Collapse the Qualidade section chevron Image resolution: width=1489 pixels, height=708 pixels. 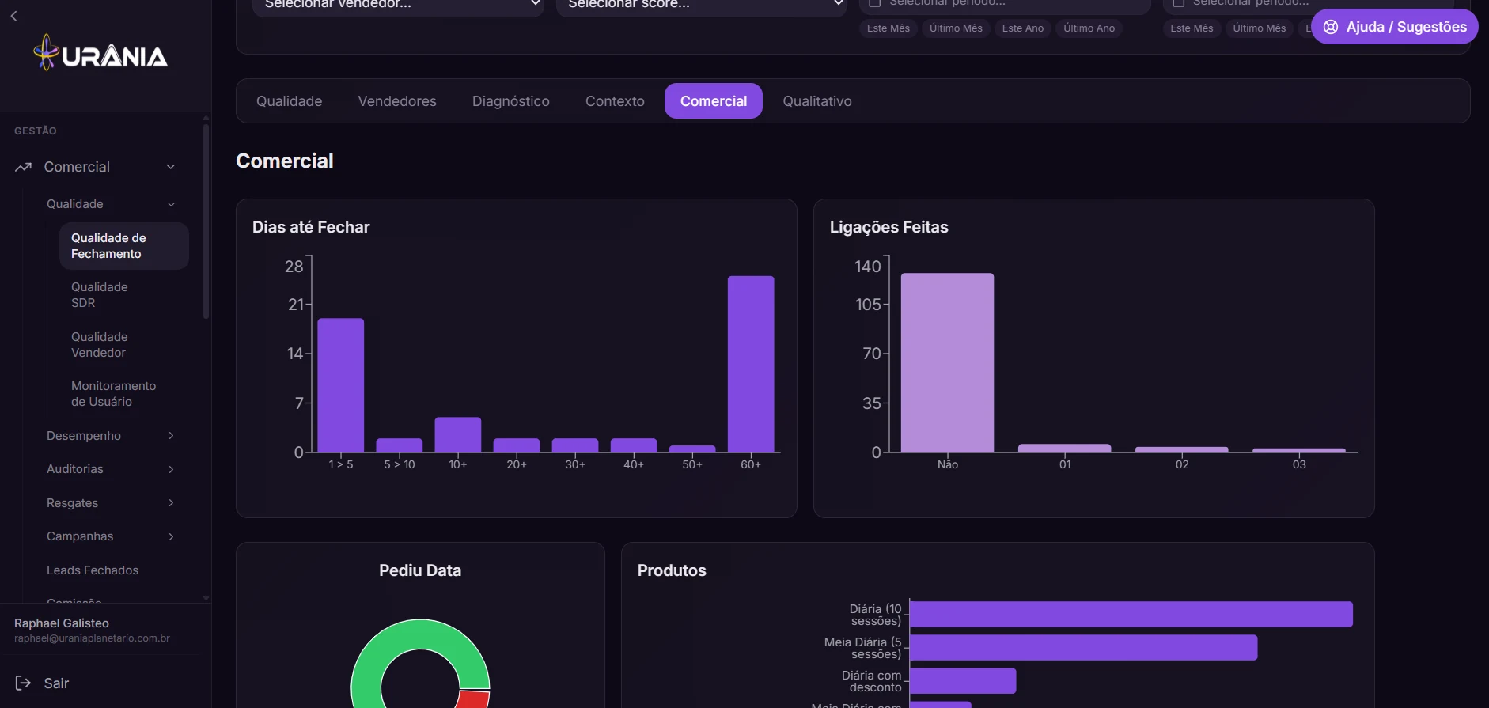[x=171, y=204]
